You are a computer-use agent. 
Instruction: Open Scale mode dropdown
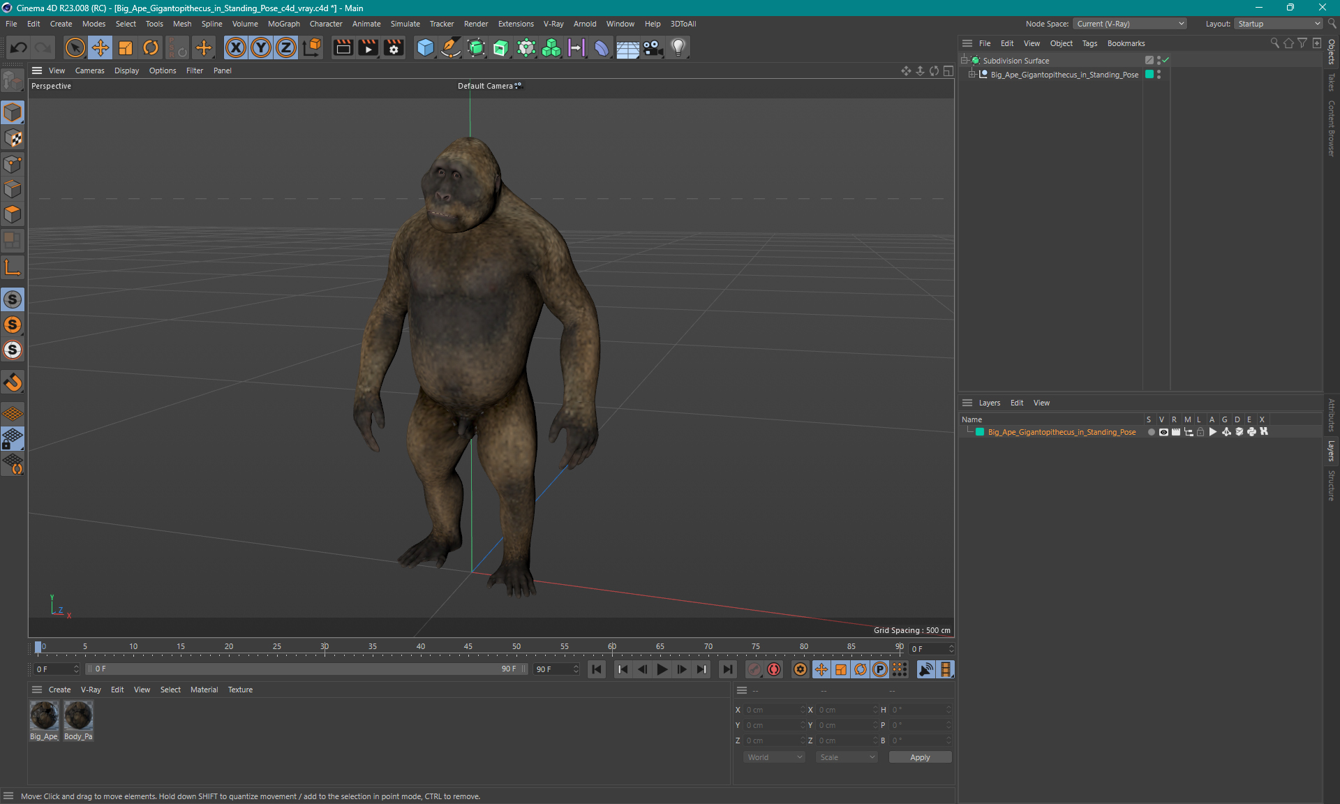pos(847,757)
